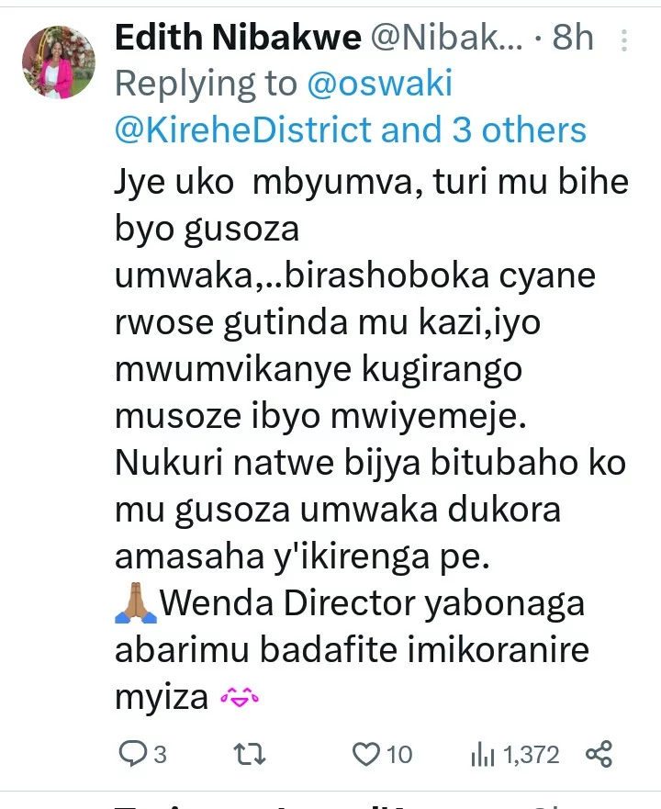Toggle the like heart icon
This screenshot has height=809, width=661.
366,754
